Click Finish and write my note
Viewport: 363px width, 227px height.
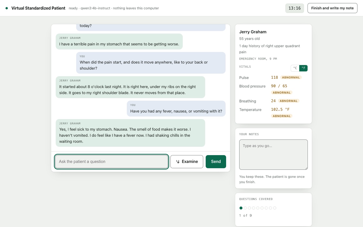point(332,8)
